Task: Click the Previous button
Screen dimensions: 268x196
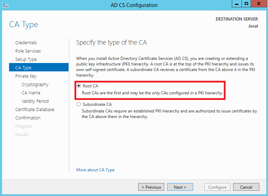Action: pyautogui.click(x=151, y=187)
